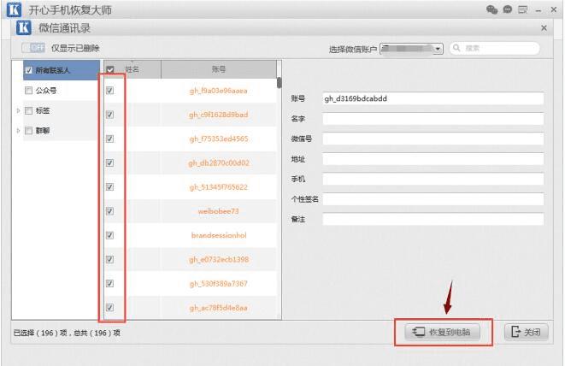Select the account gh_db2870c00d02
Image resolution: width=565 pixels, height=366 pixels.
tap(219, 163)
